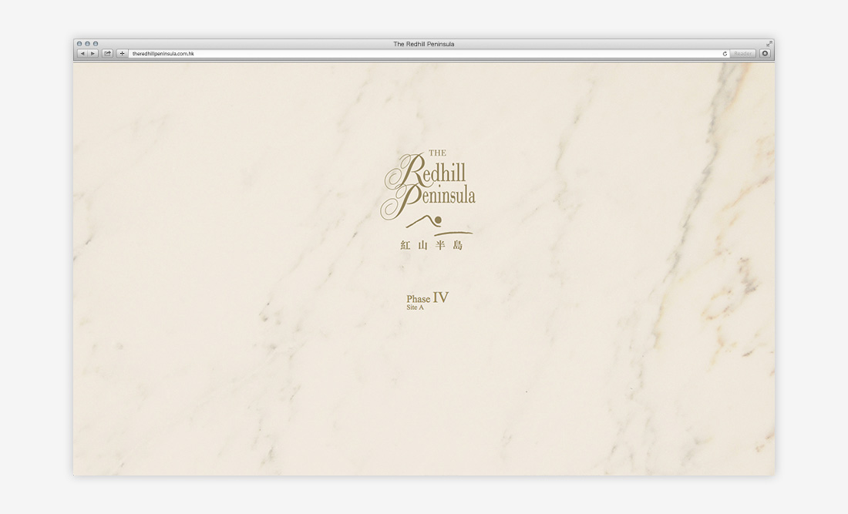
Task: Go back to the previous page
Action: (82, 54)
